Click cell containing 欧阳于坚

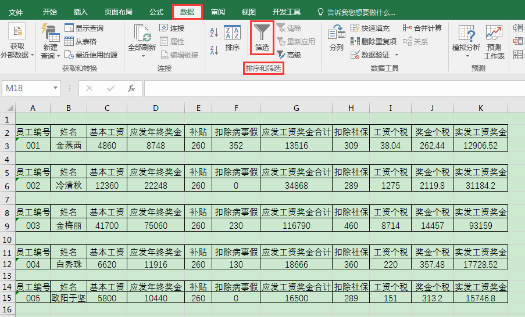pyautogui.click(x=69, y=298)
